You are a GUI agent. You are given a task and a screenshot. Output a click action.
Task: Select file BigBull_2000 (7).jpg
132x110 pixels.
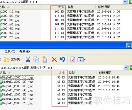(17, 103)
